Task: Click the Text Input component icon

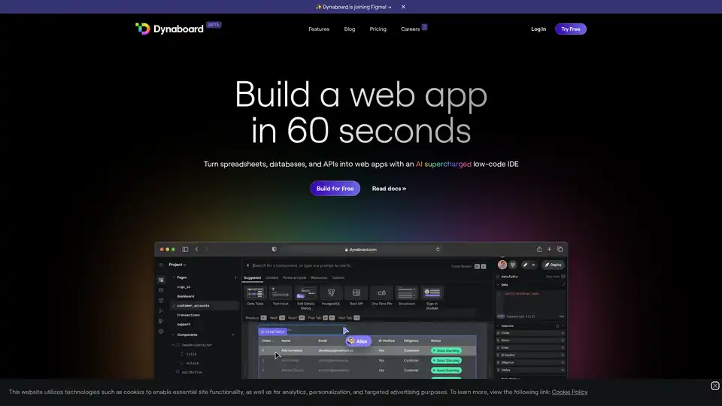Action: [x=280, y=293]
